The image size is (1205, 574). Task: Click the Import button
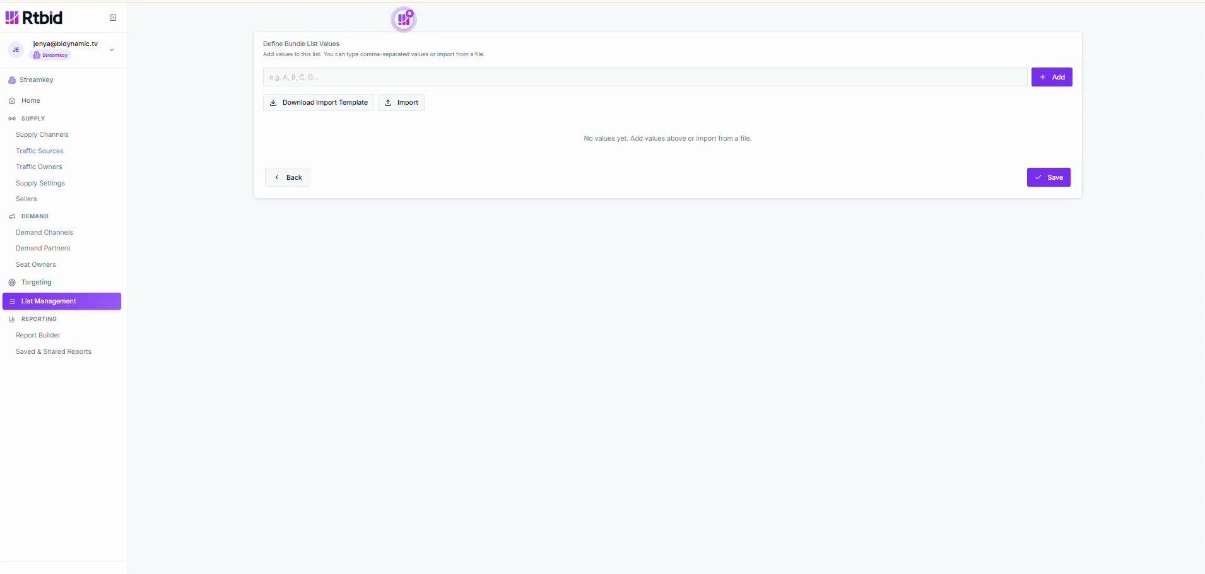click(x=401, y=103)
